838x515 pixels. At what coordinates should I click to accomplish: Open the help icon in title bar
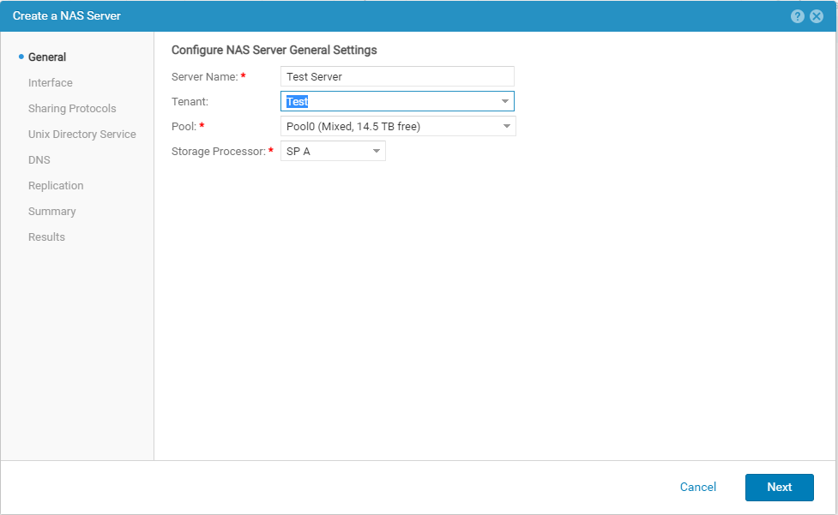[798, 16]
